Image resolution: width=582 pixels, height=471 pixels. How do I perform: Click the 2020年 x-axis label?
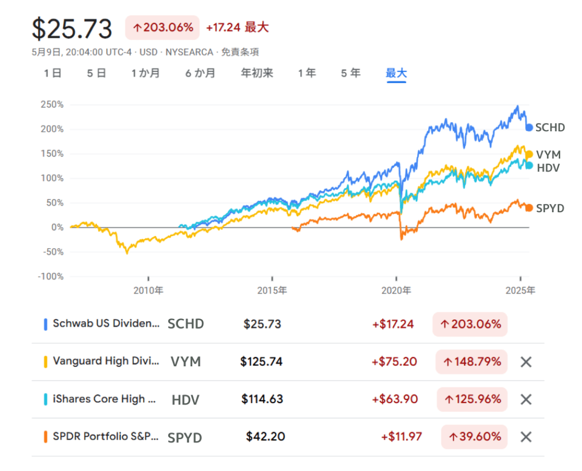point(397,290)
